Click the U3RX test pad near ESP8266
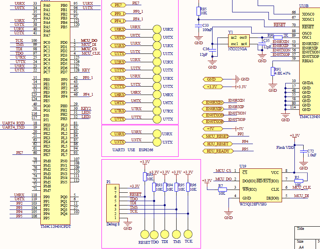The height and width of the screenshot is (249, 320). click(157, 134)
